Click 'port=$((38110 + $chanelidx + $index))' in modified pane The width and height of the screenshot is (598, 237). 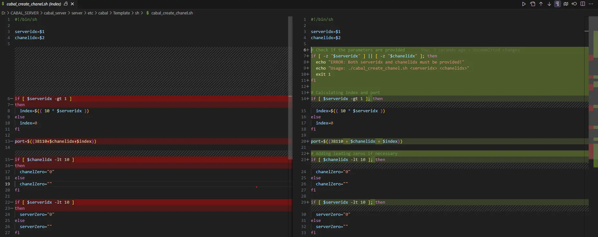click(357, 141)
